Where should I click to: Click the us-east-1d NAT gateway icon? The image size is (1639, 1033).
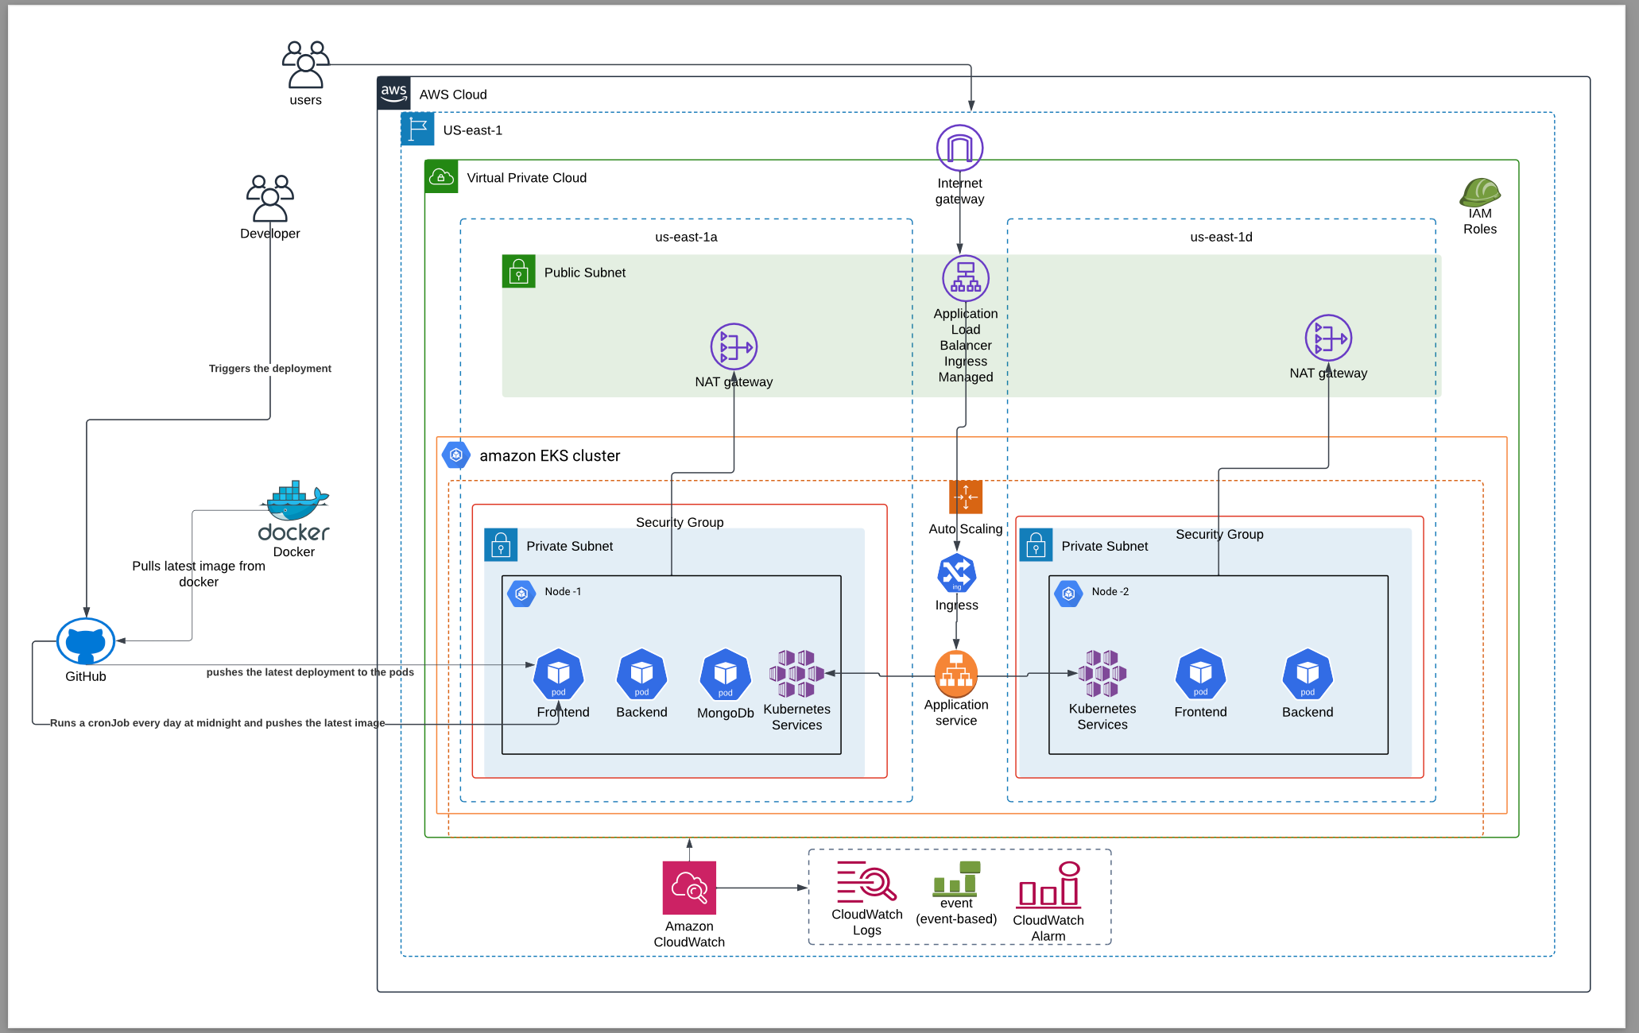[1327, 339]
